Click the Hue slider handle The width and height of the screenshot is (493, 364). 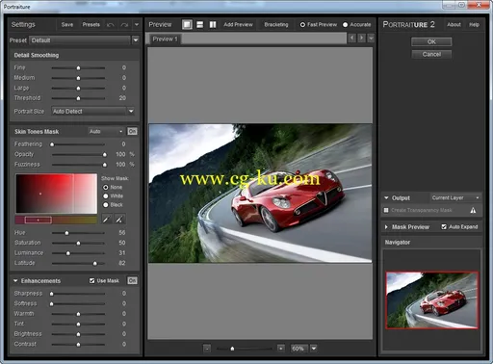(66, 233)
